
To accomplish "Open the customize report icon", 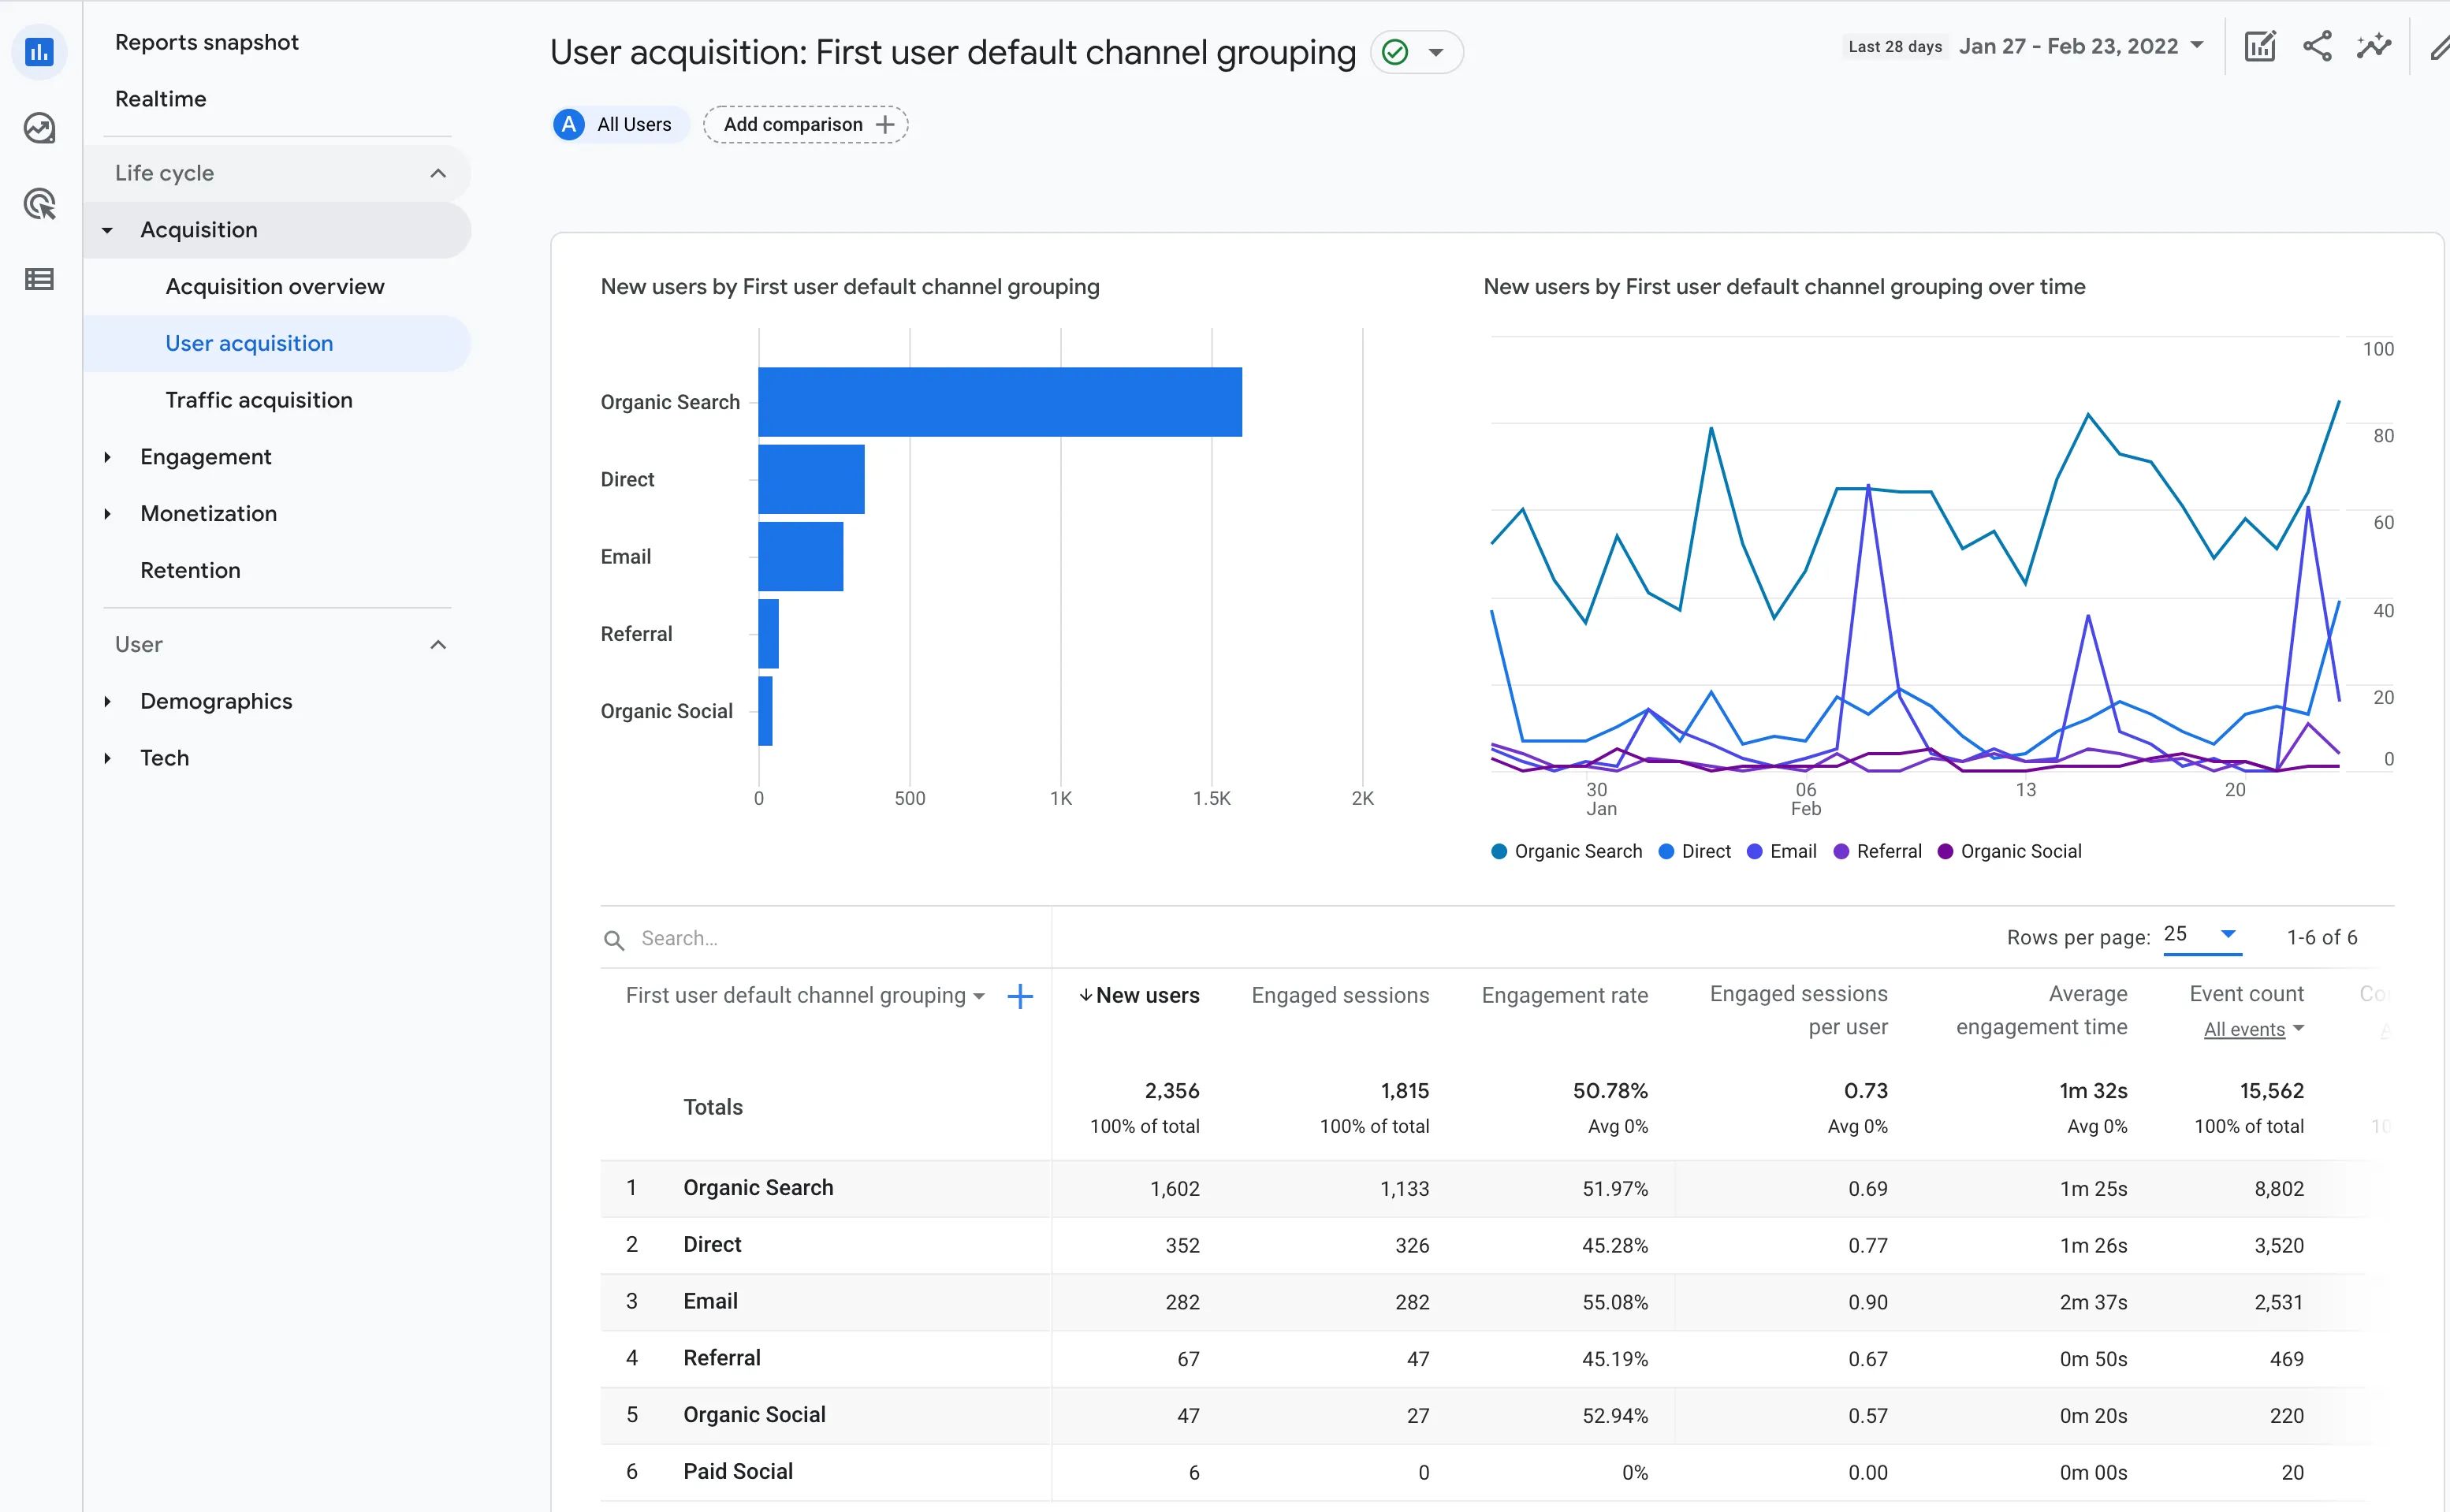I will [x=2260, y=46].
